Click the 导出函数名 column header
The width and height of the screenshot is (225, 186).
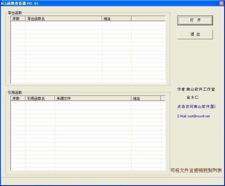tap(64, 18)
